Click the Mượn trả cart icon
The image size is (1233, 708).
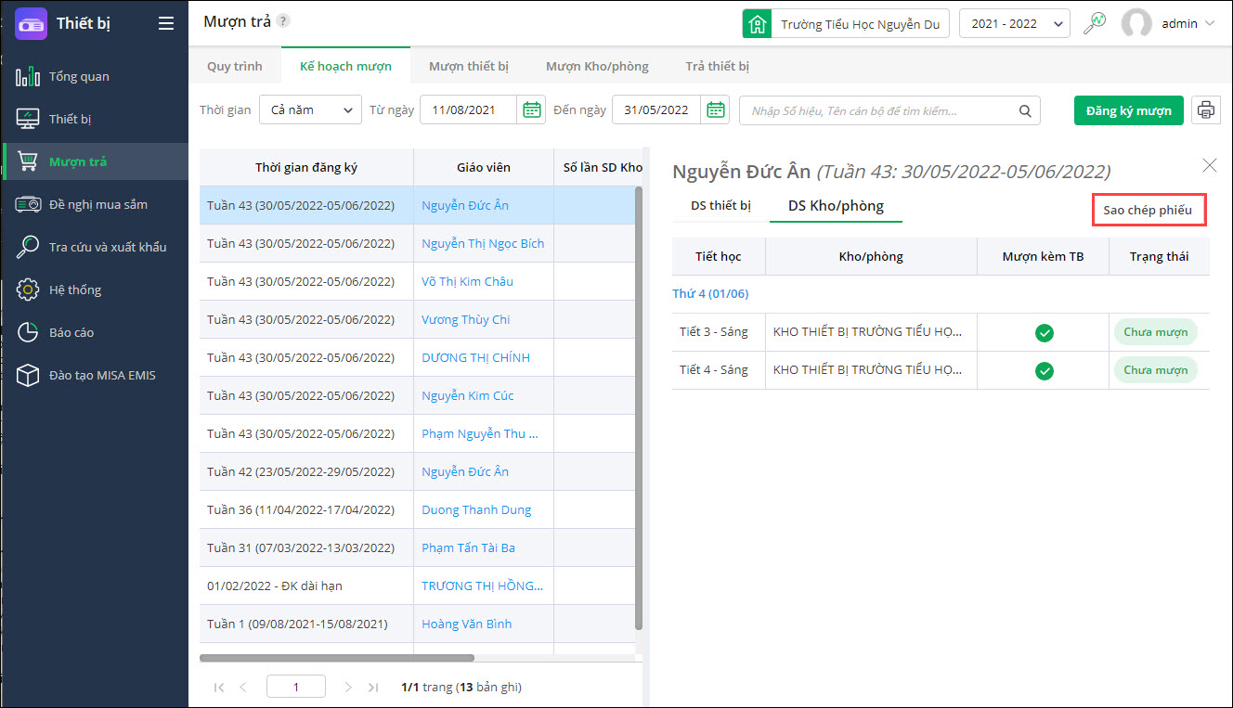click(x=28, y=161)
